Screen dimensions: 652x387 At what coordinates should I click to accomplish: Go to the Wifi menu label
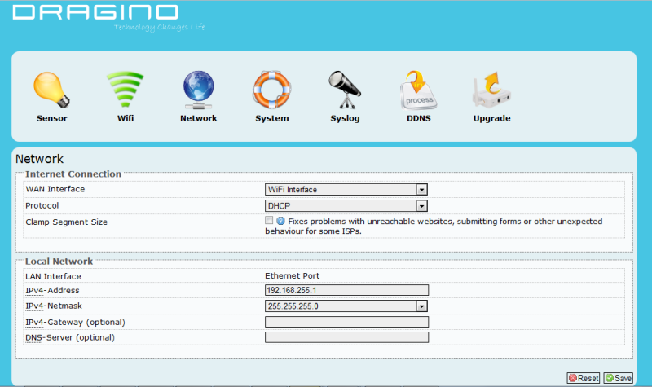point(126,118)
